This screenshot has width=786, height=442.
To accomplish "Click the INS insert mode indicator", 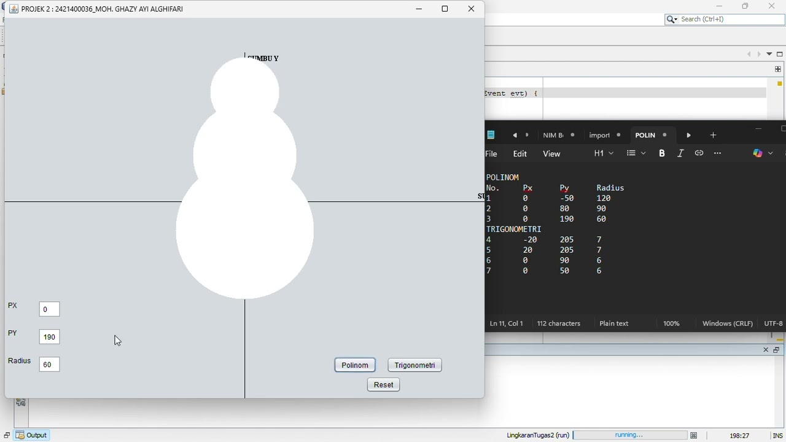I will 778,435.
